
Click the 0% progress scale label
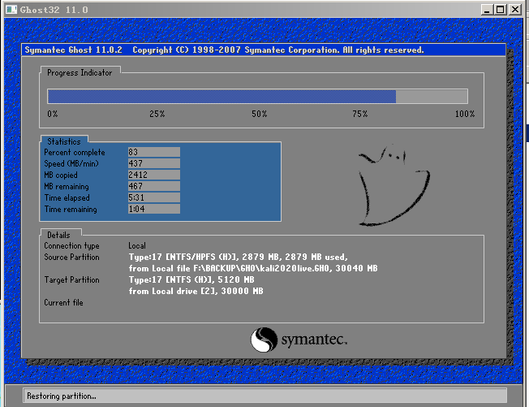53,114
